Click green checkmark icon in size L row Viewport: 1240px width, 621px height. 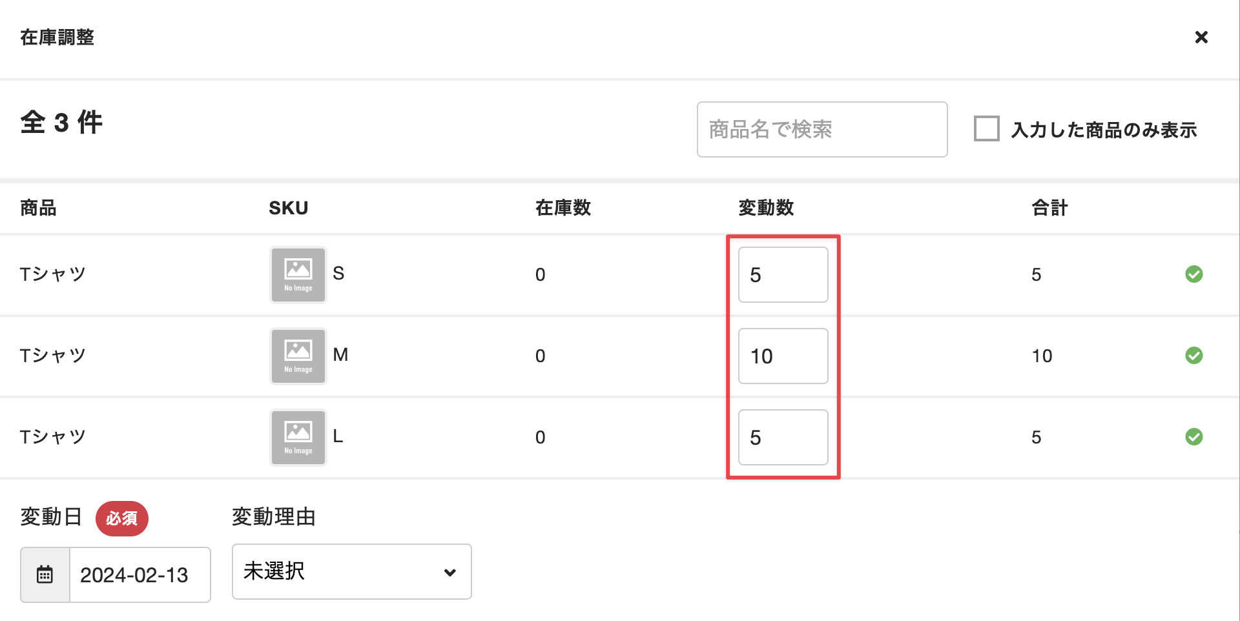click(1193, 437)
